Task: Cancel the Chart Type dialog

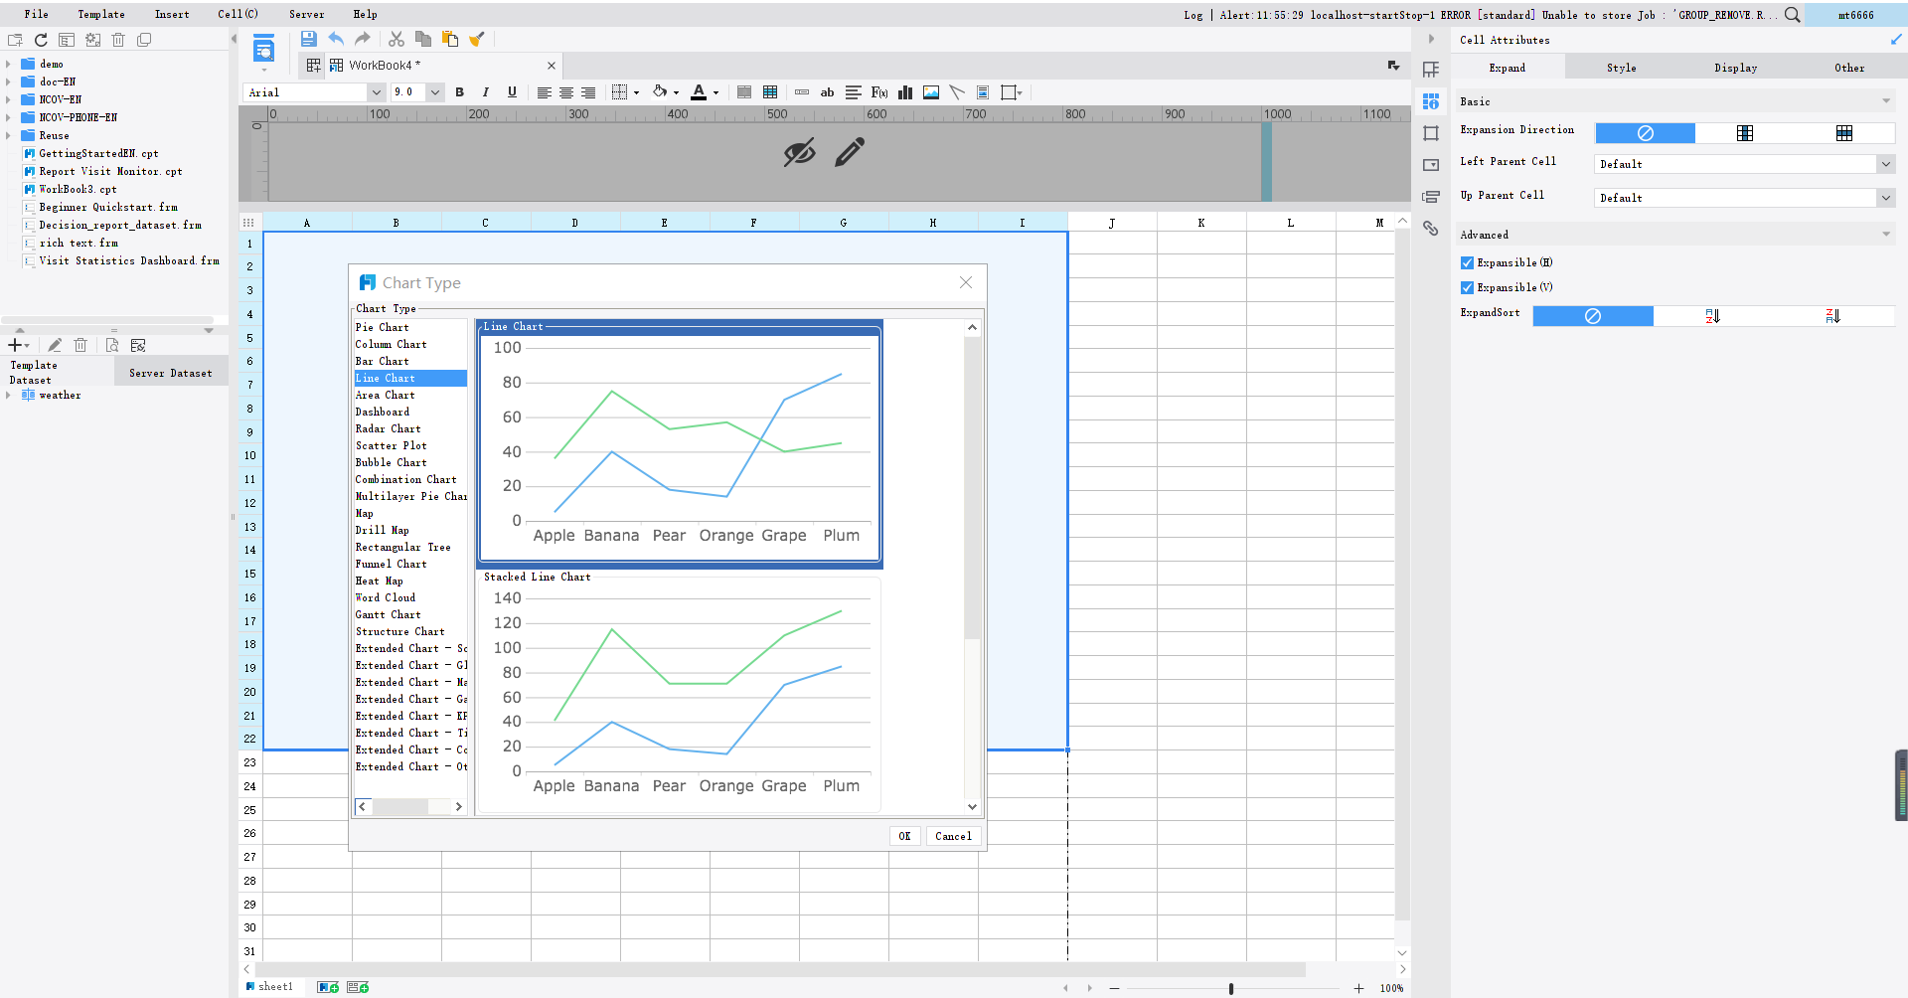Action: 951,836
